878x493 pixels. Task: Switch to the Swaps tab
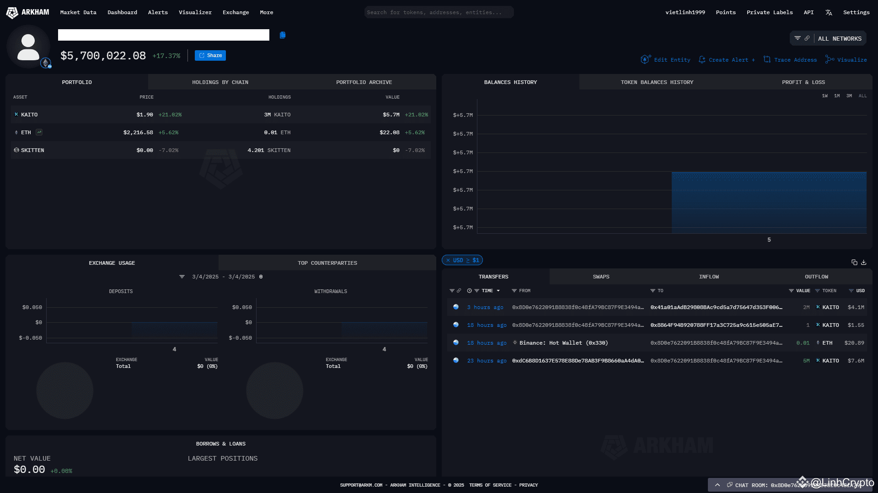coord(601,277)
